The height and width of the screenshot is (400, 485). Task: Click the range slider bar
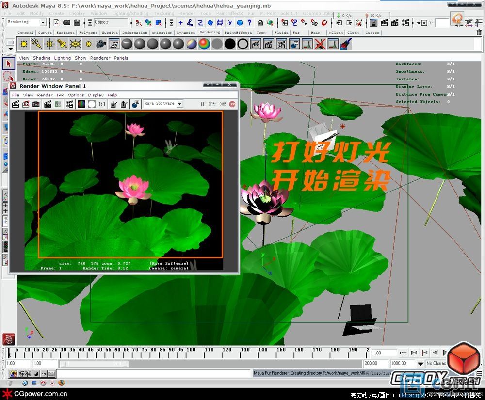point(95,364)
